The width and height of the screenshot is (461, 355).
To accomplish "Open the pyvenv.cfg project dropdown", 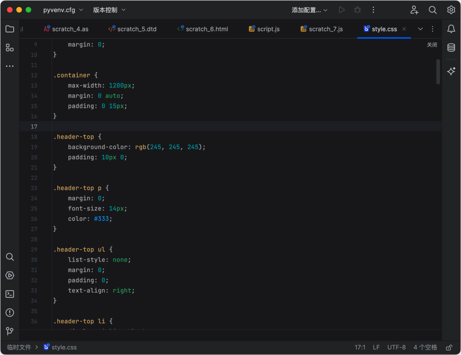I will pyautogui.click(x=63, y=10).
